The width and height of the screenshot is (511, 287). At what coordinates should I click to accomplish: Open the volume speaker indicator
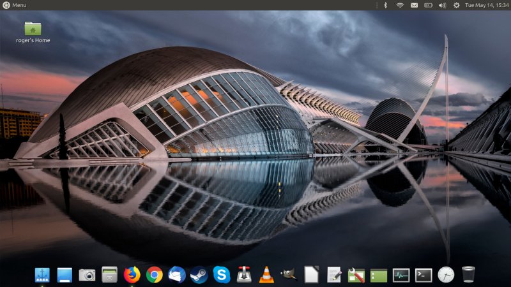(442, 5)
